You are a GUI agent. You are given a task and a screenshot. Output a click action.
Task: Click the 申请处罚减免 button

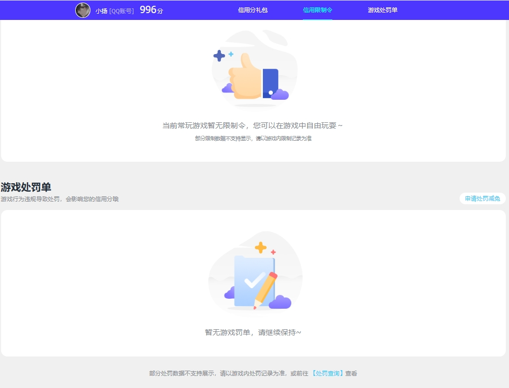coord(482,198)
